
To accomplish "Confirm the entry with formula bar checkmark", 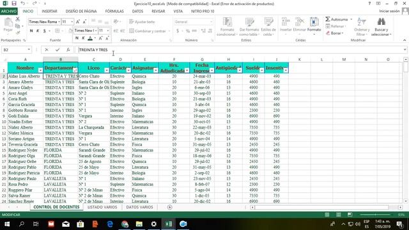I will (x=58, y=50).
